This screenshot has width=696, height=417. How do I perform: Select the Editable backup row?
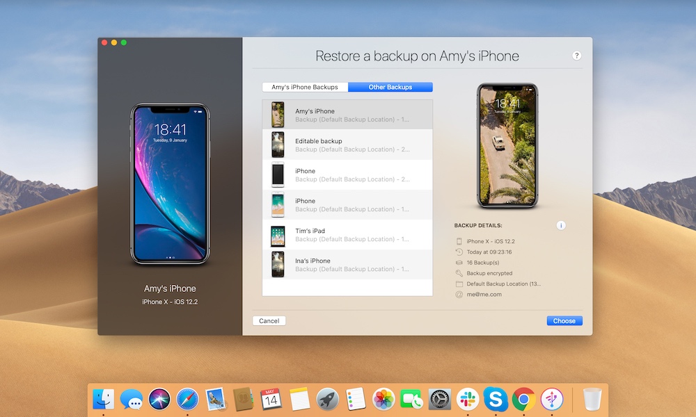coord(347,145)
